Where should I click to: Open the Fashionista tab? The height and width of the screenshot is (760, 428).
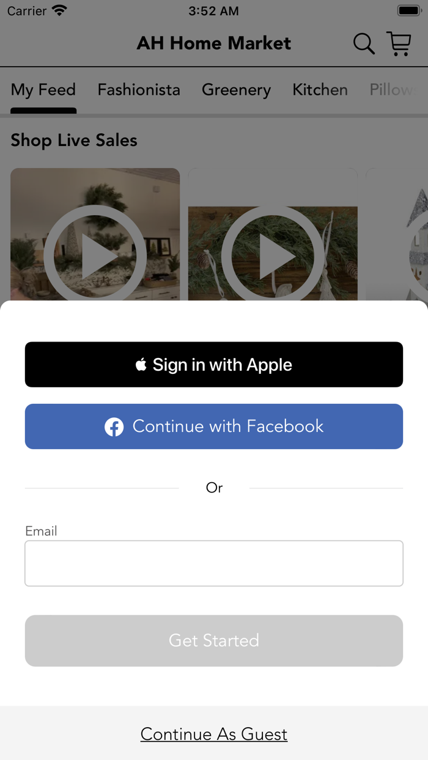[139, 90]
